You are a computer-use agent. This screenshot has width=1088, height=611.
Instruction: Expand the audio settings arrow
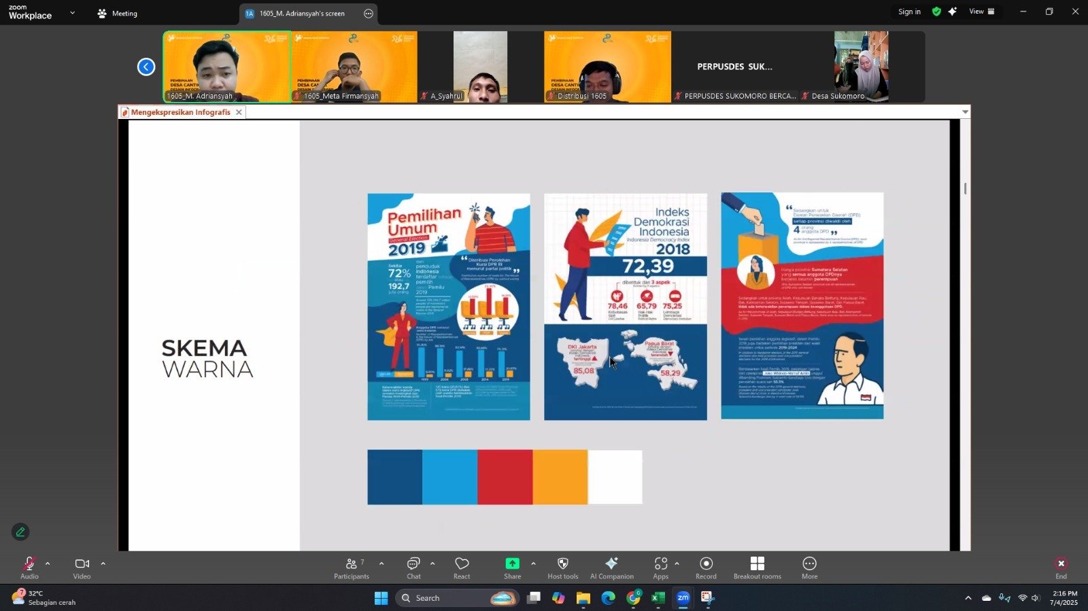coord(48,563)
